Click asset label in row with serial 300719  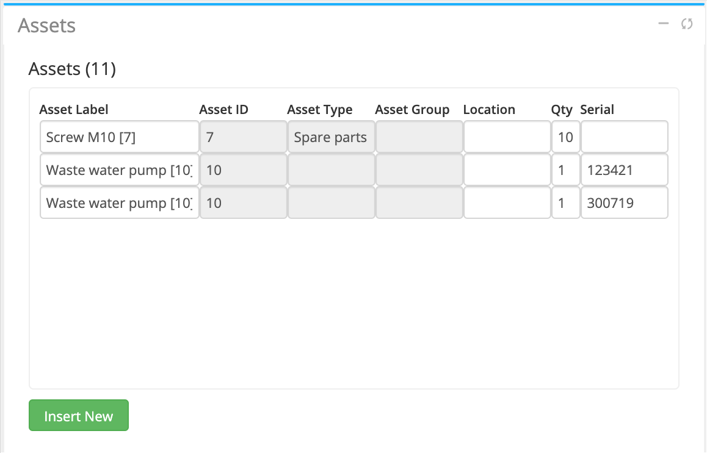(120, 203)
